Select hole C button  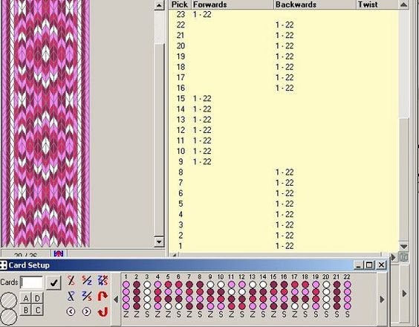point(37,310)
